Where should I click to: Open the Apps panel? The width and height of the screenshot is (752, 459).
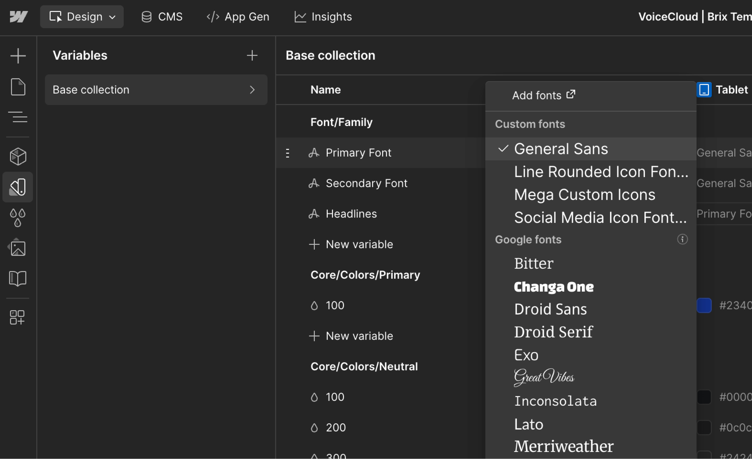point(18,317)
